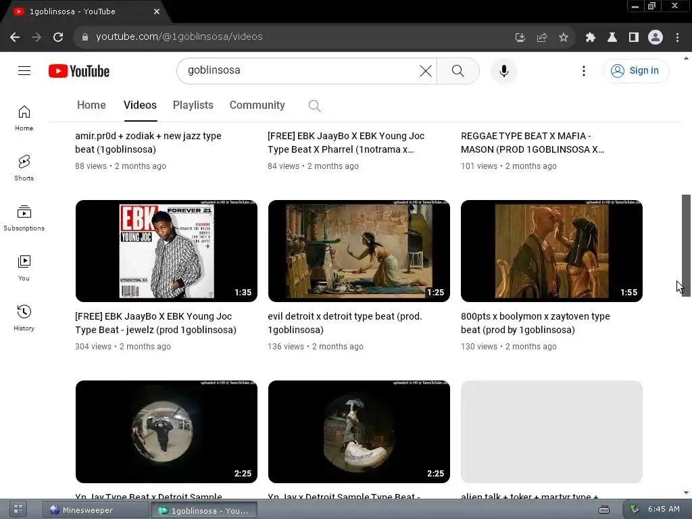The width and height of the screenshot is (692, 519).
Task: View site info via the lock icon
Action: [x=85, y=37]
